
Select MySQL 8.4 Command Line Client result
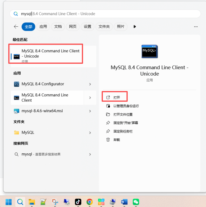[x=47, y=98]
